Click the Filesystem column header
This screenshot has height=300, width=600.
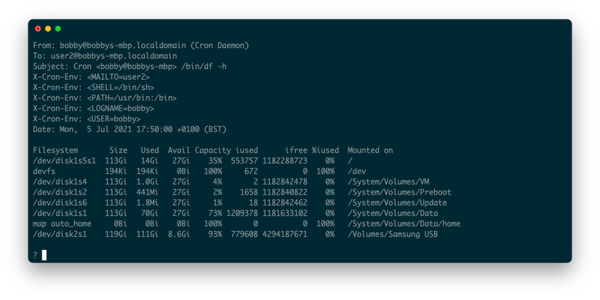[x=55, y=150]
